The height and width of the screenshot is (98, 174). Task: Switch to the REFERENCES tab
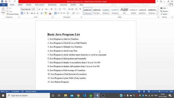[52, 5]
